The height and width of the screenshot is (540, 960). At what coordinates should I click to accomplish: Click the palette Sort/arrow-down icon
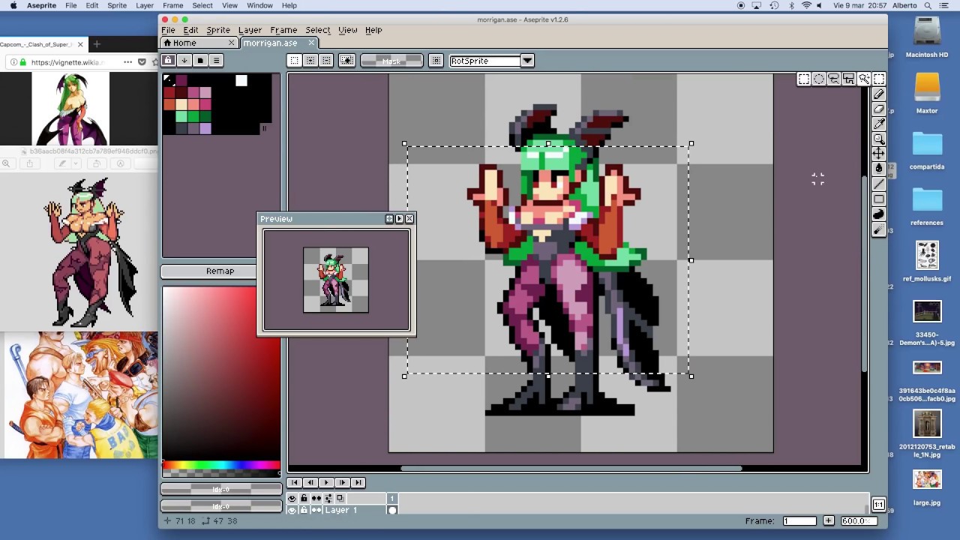tap(184, 61)
